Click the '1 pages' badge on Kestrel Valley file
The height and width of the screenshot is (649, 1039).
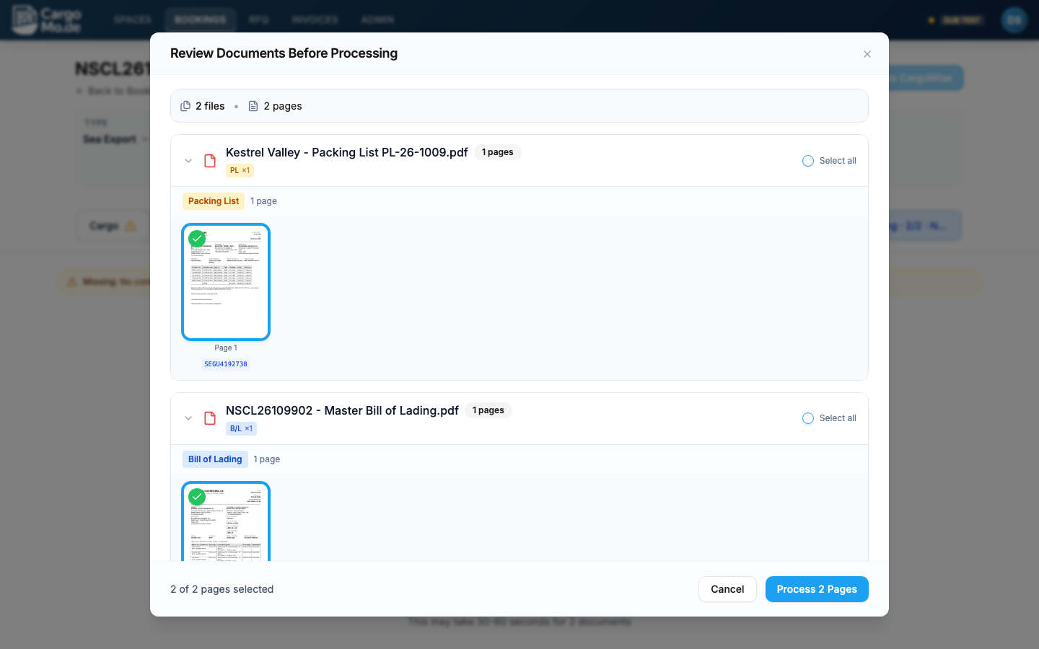(x=498, y=152)
